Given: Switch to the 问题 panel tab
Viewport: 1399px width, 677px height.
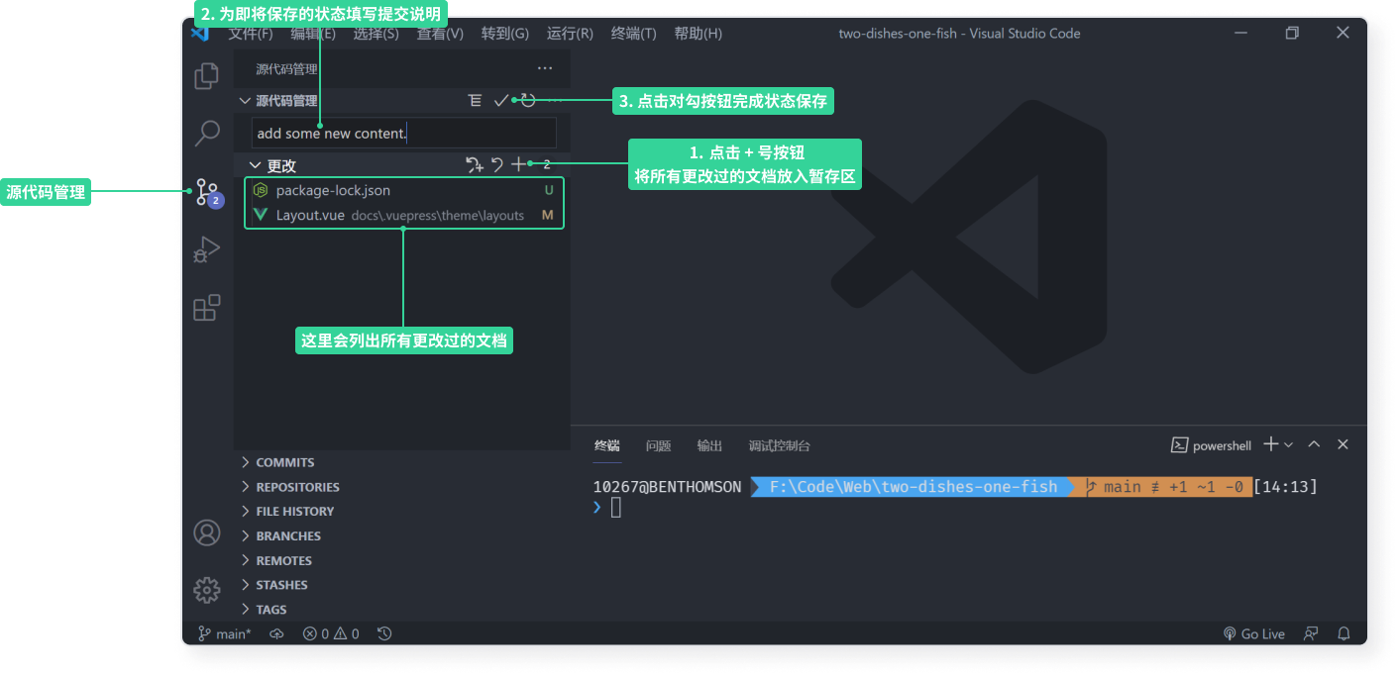Looking at the screenshot, I should (659, 446).
